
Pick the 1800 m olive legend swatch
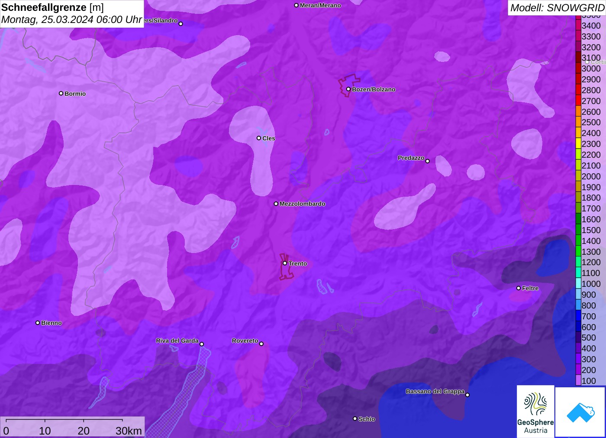tap(578, 198)
